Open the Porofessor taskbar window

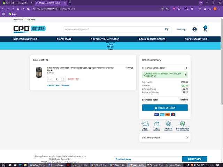click(x=155, y=165)
